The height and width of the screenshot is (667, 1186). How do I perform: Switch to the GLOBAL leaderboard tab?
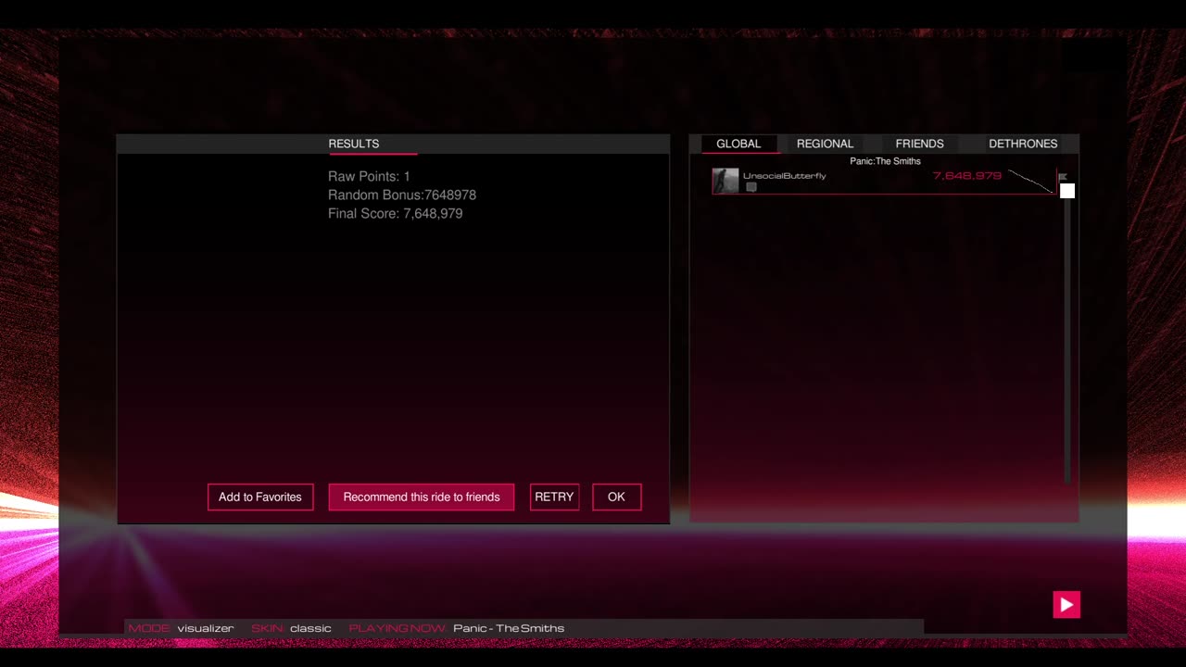pos(738,144)
